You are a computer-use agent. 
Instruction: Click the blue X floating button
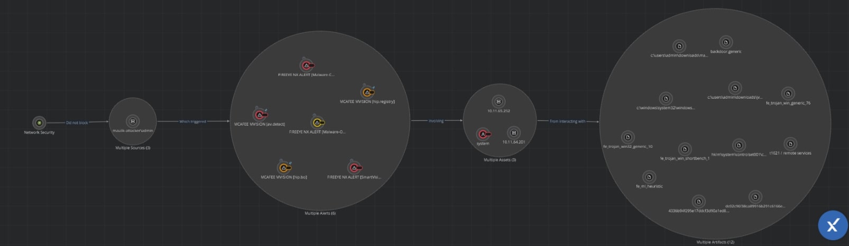[833, 225]
